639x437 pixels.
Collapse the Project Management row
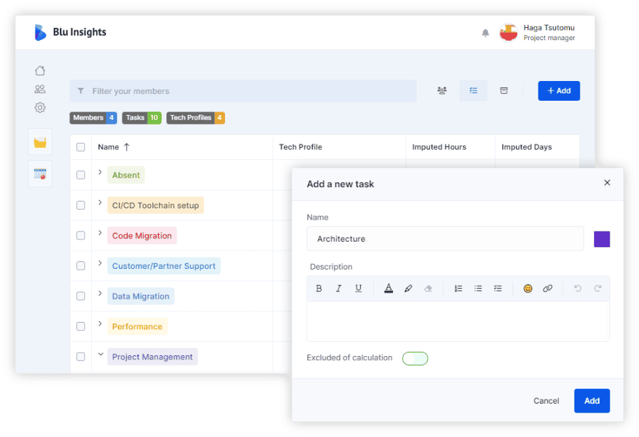(100, 354)
